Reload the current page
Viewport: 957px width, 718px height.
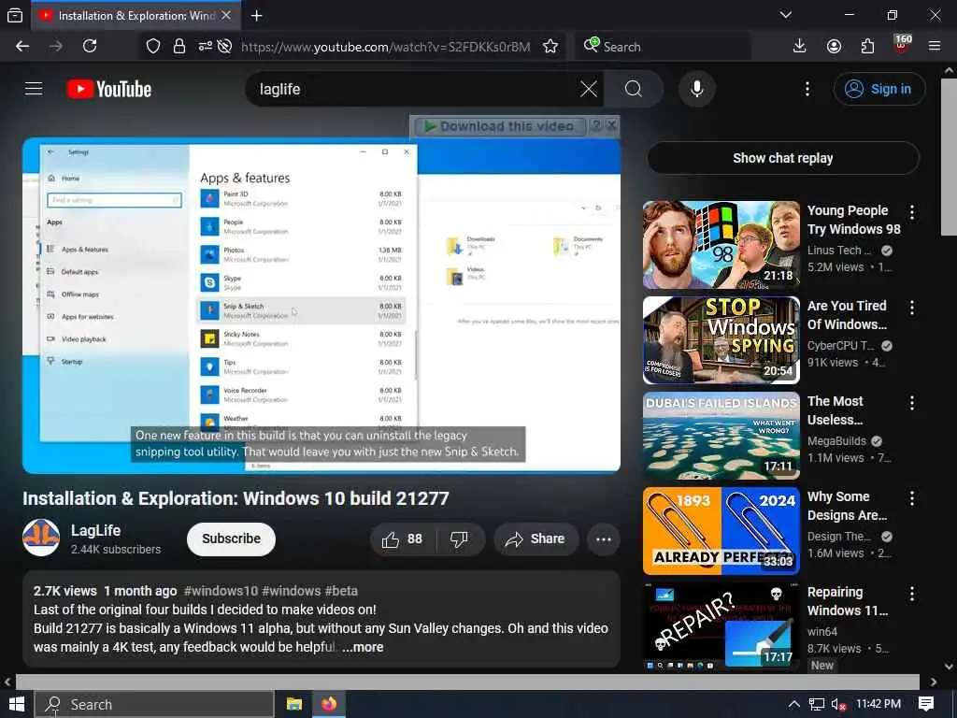click(90, 47)
